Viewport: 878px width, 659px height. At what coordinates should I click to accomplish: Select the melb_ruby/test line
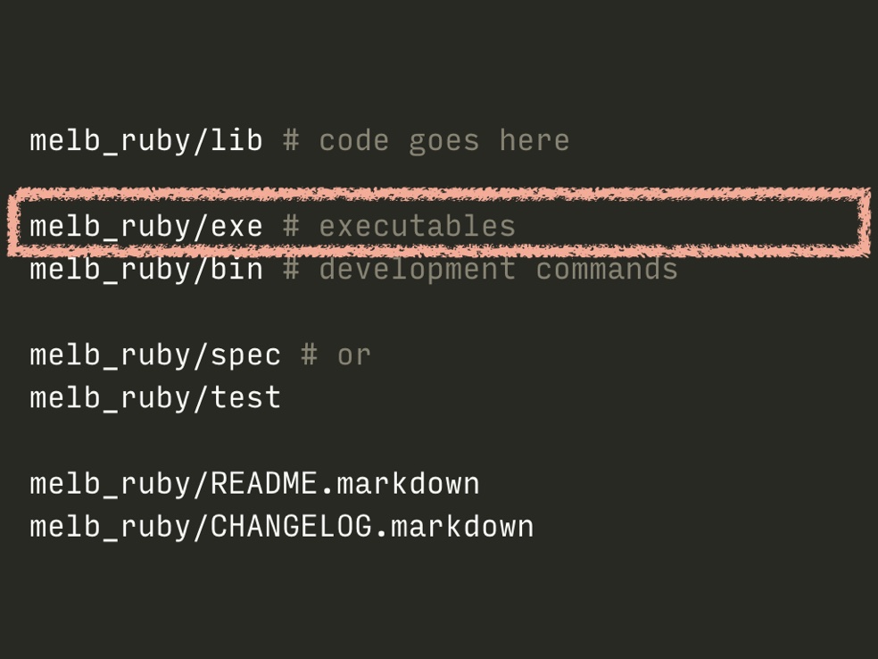[x=155, y=398]
